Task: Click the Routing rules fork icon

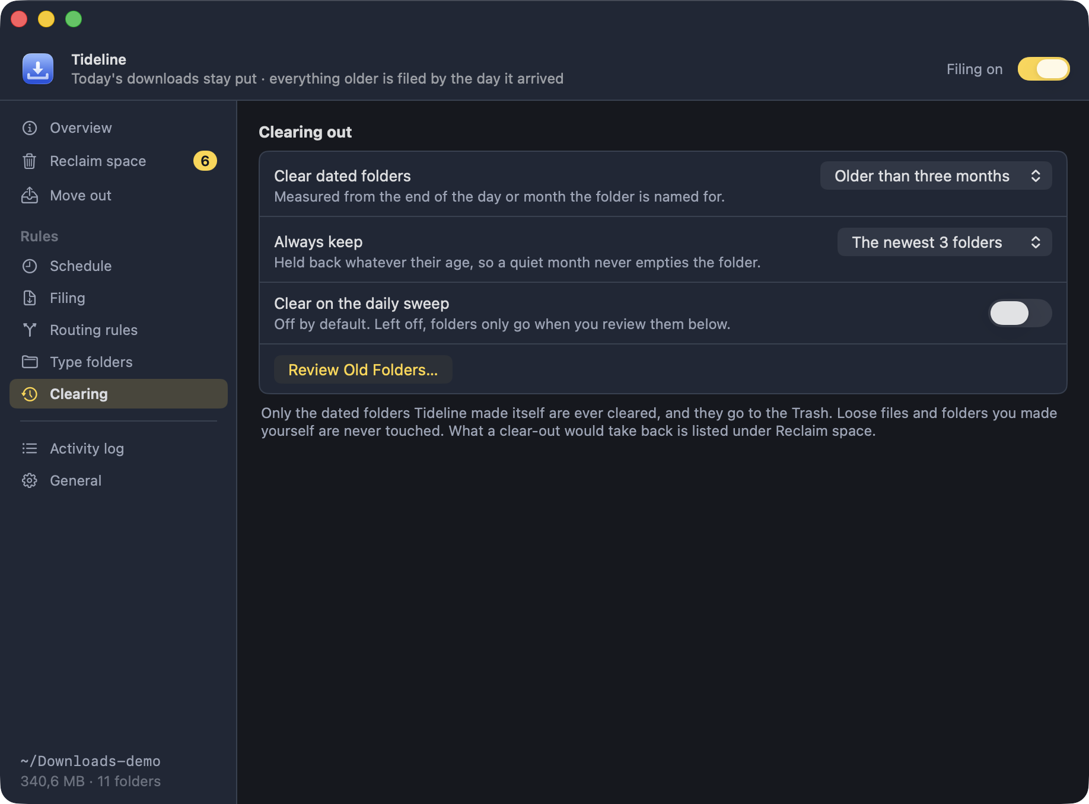Action: (x=30, y=330)
